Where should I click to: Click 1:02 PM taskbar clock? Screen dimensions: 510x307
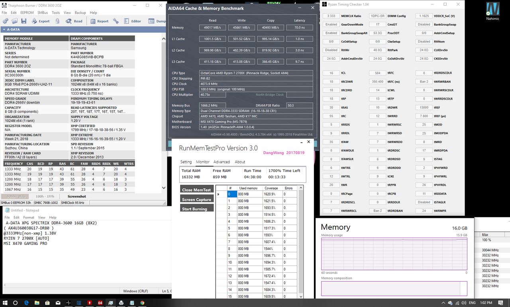coord(486,303)
